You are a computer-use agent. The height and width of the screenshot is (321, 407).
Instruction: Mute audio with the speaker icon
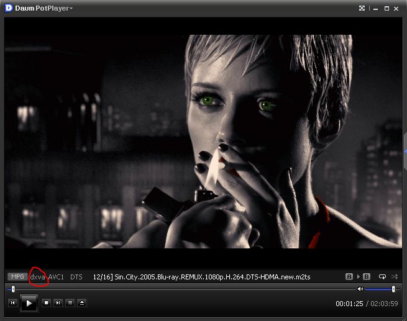pyautogui.click(x=360, y=289)
